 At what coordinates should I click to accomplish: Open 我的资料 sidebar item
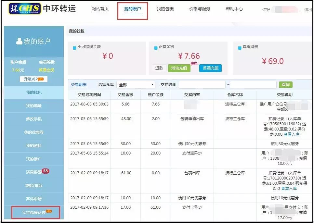coord(34,146)
